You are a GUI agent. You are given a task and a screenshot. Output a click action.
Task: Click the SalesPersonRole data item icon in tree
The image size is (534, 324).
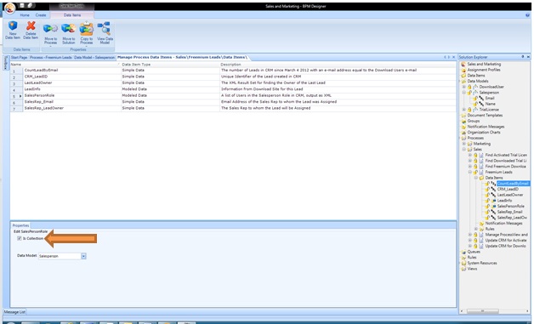[x=493, y=206]
